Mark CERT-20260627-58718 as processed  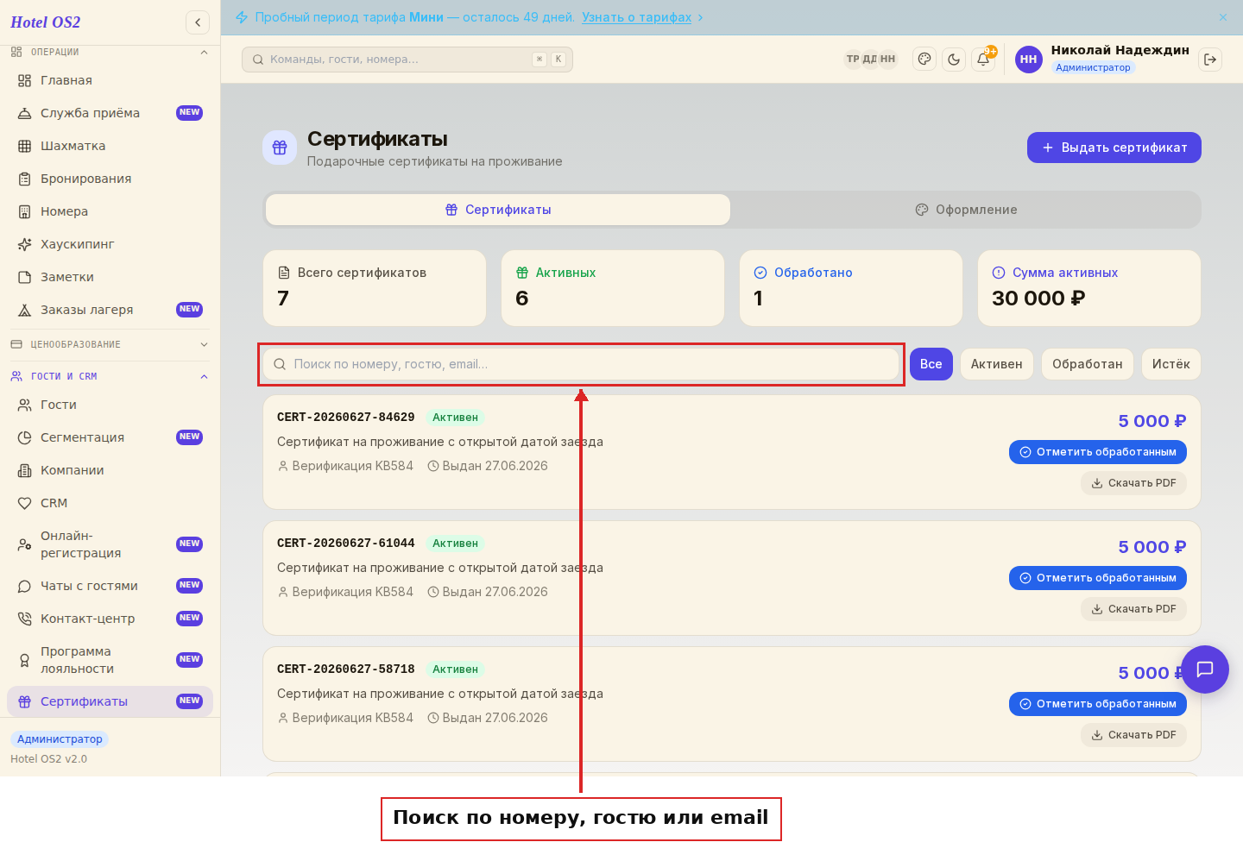(1098, 704)
